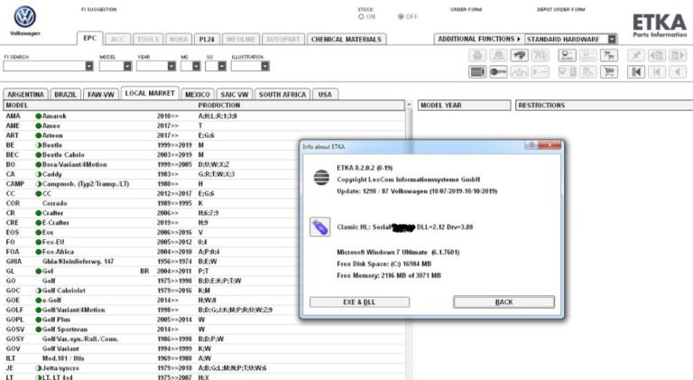Open the Standard Hardware dropdown
The height and width of the screenshot is (380, 693).
612,40
